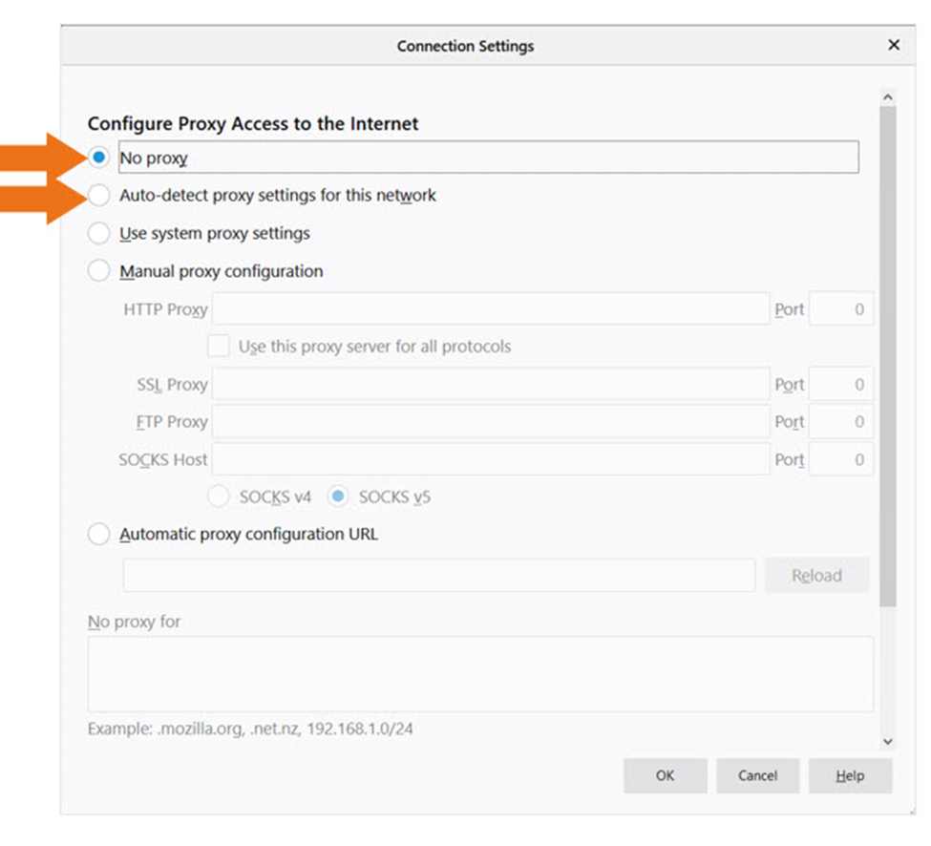Select Manual proxy configuration
The height and width of the screenshot is (846, 931).
click(98, 270)
